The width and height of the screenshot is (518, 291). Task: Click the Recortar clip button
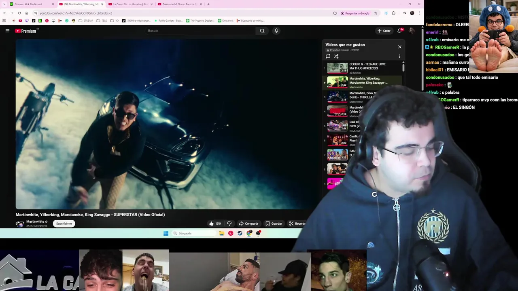pyautogui.click(x=297, y=224)
